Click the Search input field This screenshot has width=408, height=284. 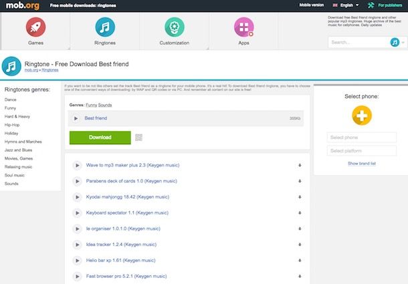[x=359, y=42]
